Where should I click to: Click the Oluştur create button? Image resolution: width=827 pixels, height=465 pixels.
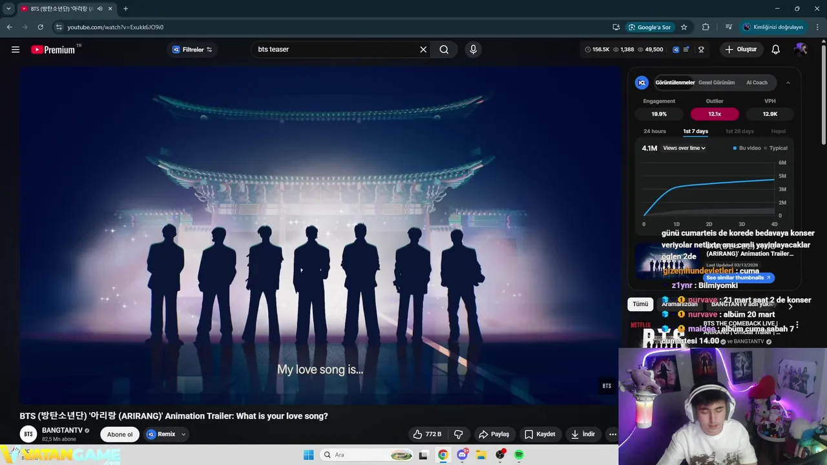tap(741, 50)
